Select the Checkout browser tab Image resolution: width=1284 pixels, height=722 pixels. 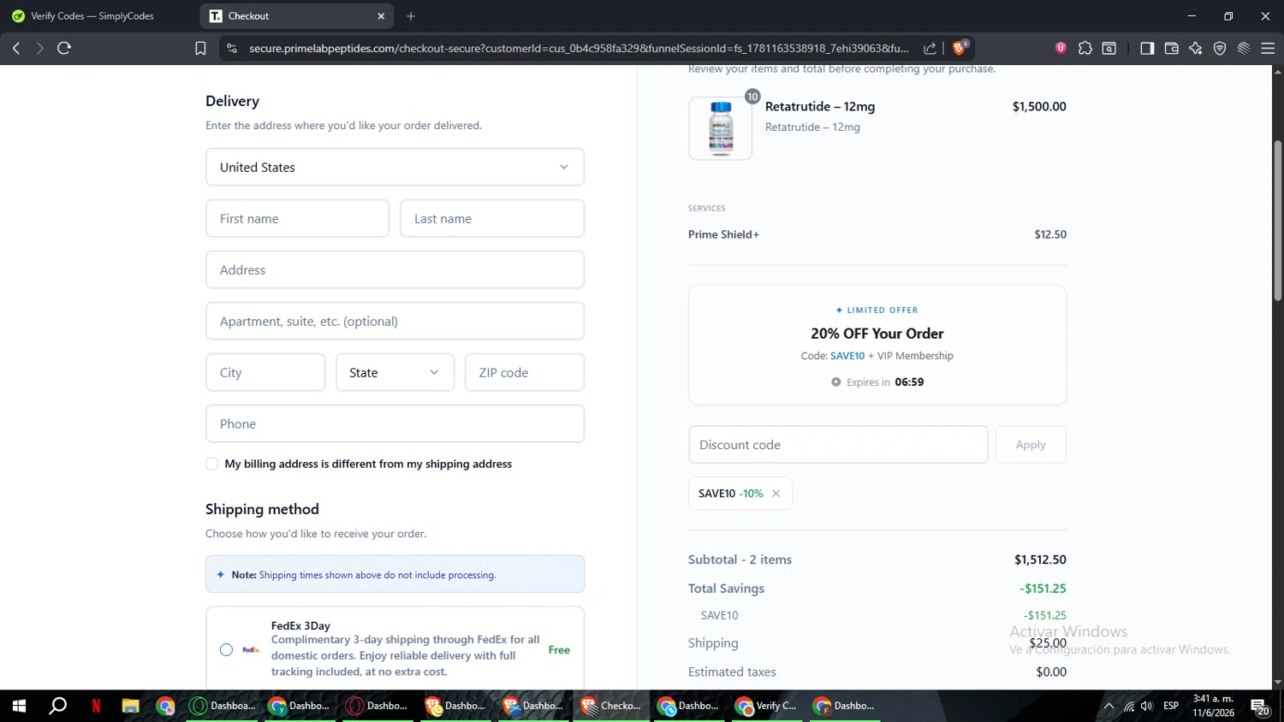tap(297, 16)
